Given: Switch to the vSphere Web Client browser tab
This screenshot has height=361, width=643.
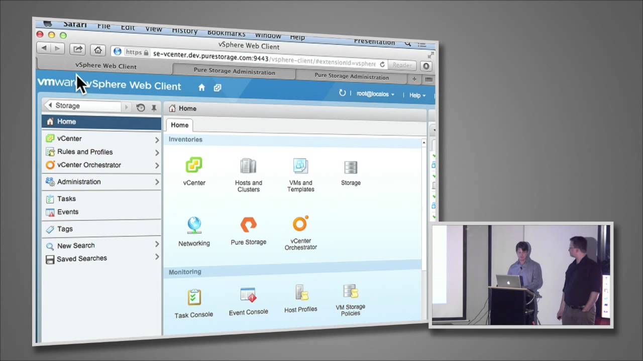Looking at the screenshot, I should 105,66.
